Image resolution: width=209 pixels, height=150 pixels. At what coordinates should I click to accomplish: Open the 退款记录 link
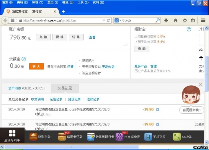93,99
